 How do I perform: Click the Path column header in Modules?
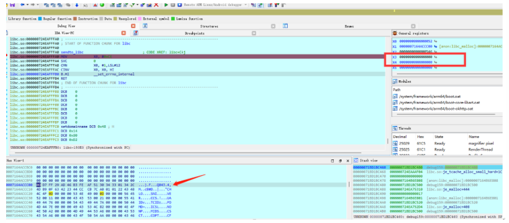(x=397, y=90)
